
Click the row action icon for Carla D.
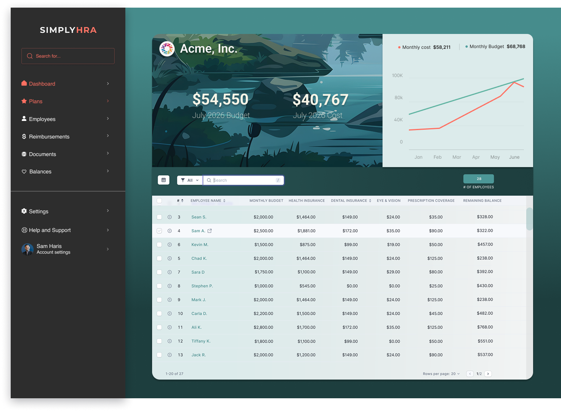170,314
